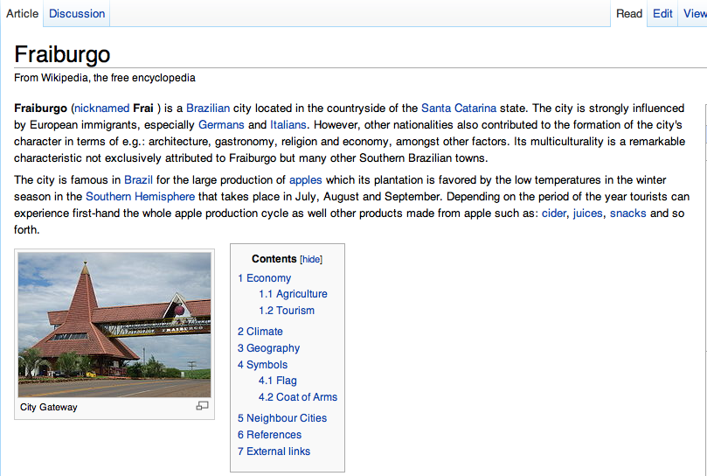Viewport: 707px width, 476px height.
Task: Open the cider link
Action: 554,213
